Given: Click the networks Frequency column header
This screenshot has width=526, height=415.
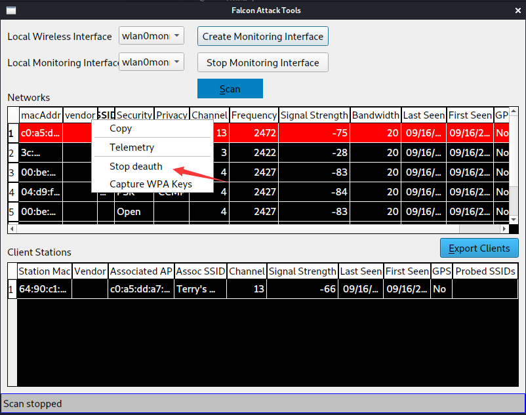Looking at the screenshot, I should click(254, 115).
